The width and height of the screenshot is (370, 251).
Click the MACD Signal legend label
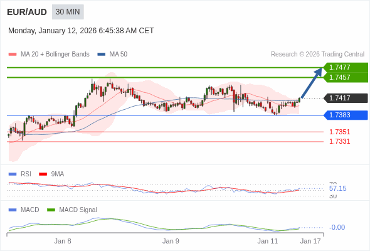[x=78, y=210]
